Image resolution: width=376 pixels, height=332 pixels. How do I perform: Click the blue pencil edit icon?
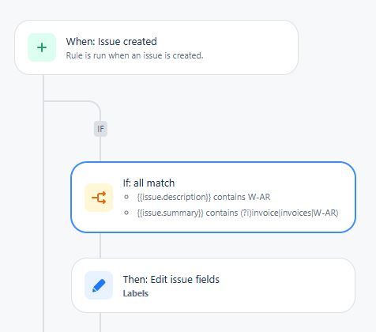pos(99,285)
